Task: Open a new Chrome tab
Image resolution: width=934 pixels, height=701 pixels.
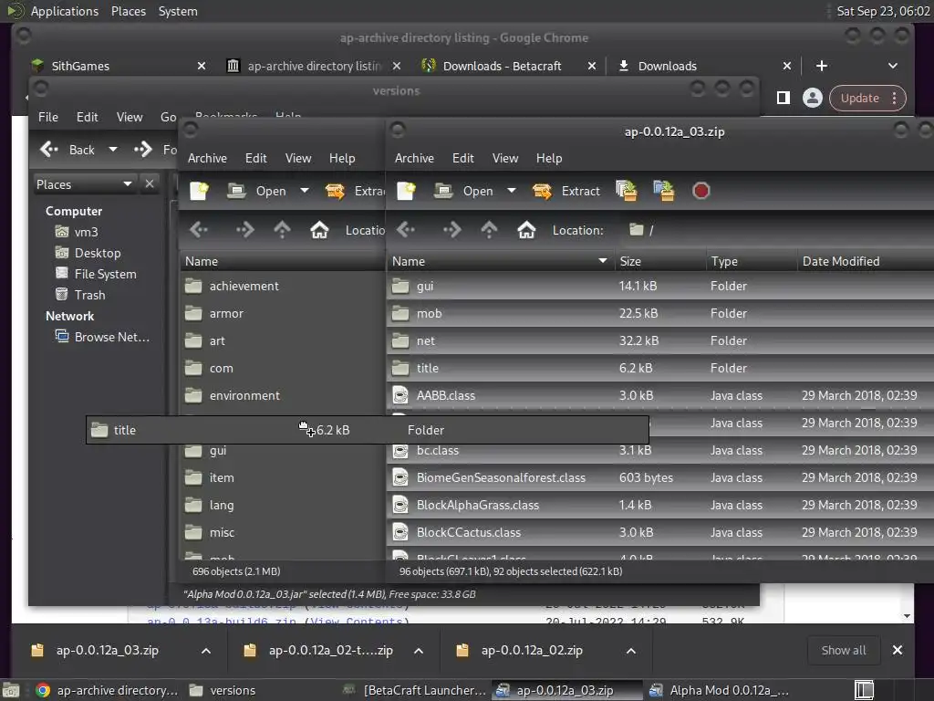Action: (822, 66)
